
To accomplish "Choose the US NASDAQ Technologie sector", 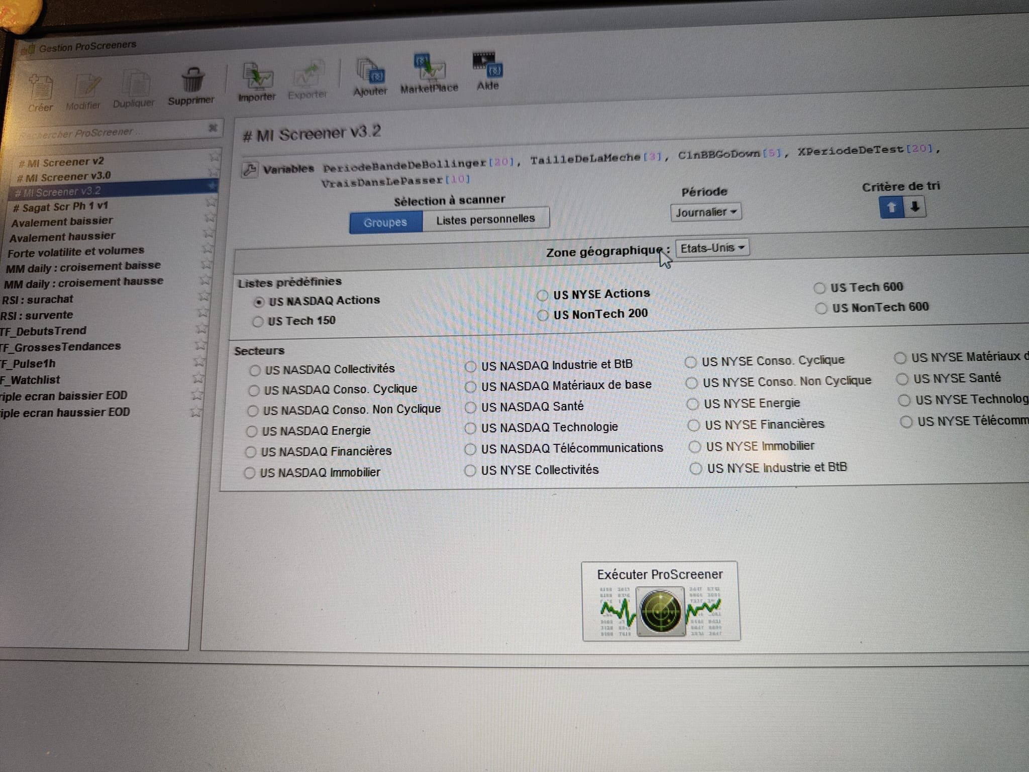I will click(470, 428).
